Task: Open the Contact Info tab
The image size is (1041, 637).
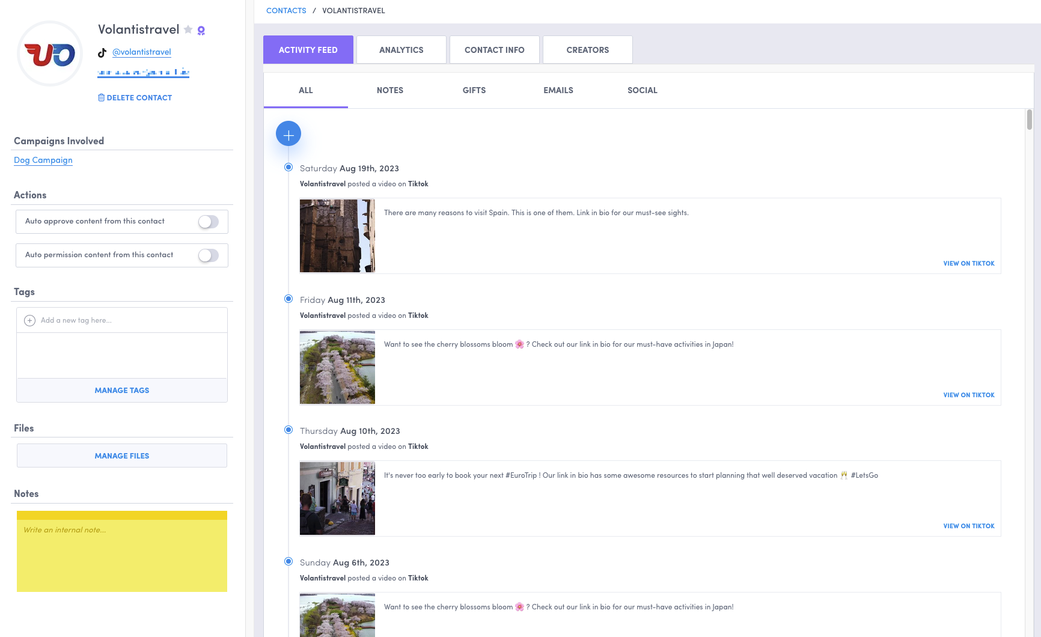Action: pos(494,50)
